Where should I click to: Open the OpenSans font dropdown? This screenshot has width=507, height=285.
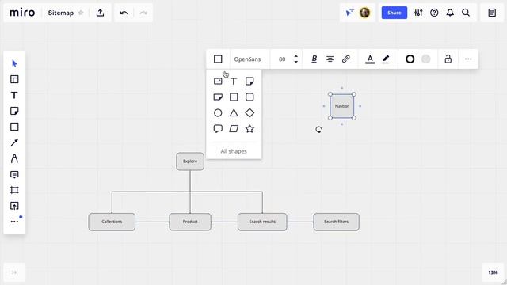click(247, 59)
